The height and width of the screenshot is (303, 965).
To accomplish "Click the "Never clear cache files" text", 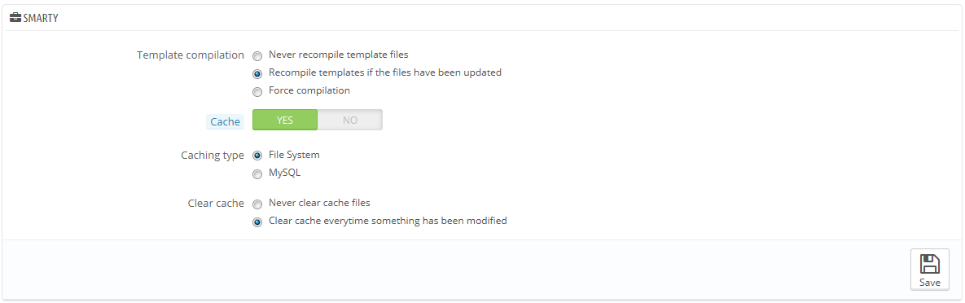I will click(x=319, y=202).
